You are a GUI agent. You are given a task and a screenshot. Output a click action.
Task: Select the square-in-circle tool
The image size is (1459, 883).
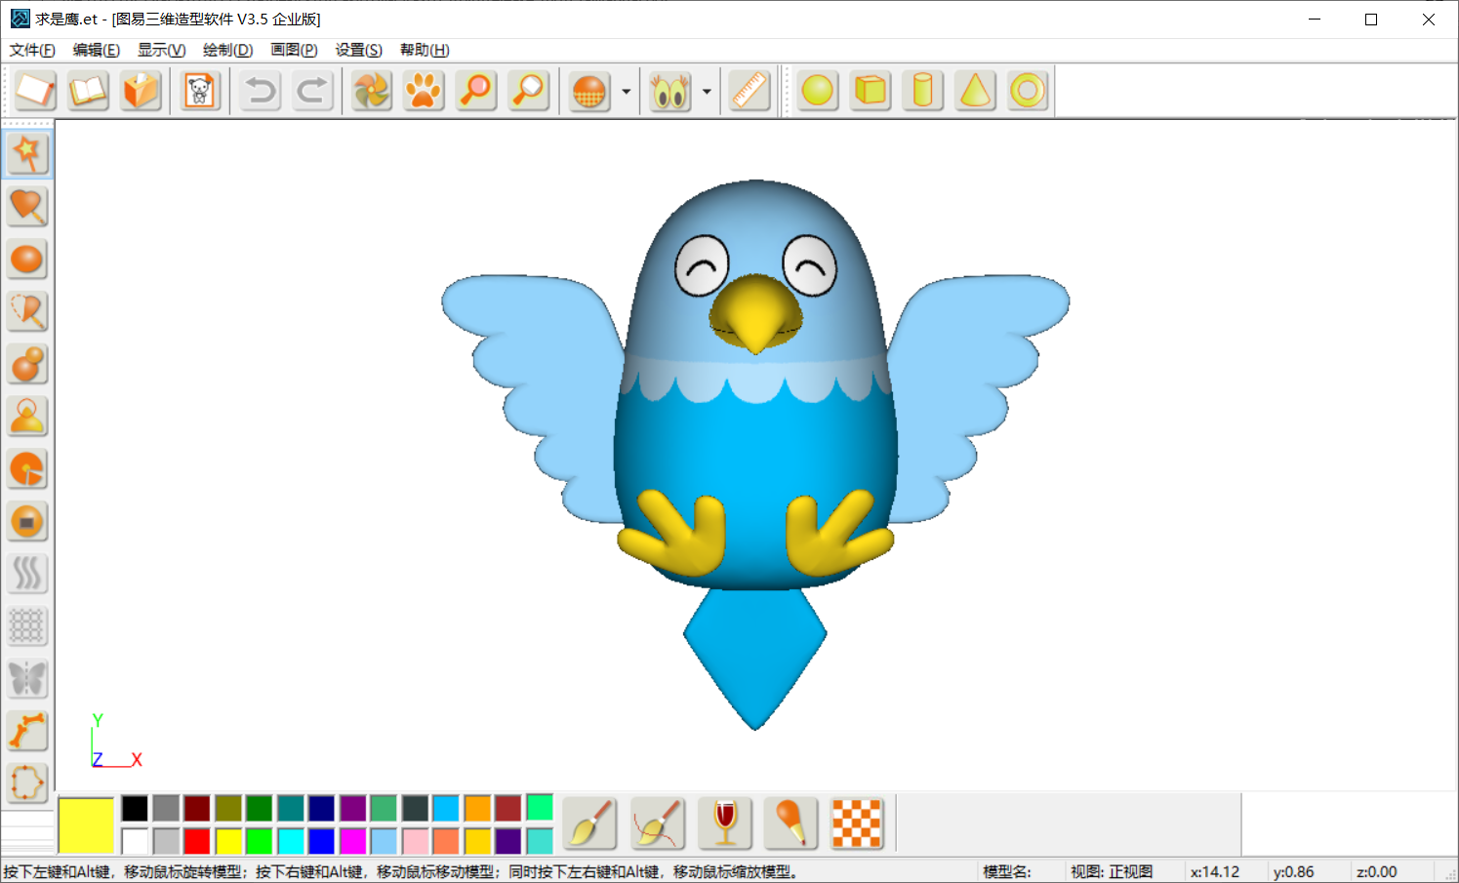pyautogui.click(x=27, y=522)
